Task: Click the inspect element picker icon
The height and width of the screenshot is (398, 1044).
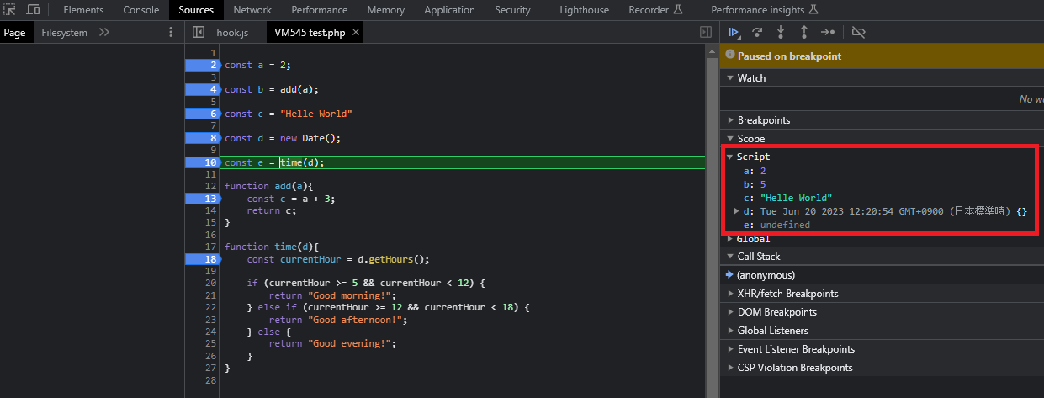Action: [x=10, y=10]
